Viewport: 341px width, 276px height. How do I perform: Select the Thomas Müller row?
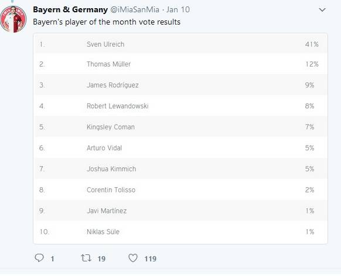click(182, 64)
